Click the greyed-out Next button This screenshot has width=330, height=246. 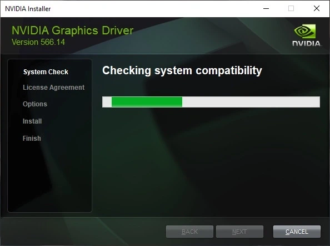coord(239,232)
